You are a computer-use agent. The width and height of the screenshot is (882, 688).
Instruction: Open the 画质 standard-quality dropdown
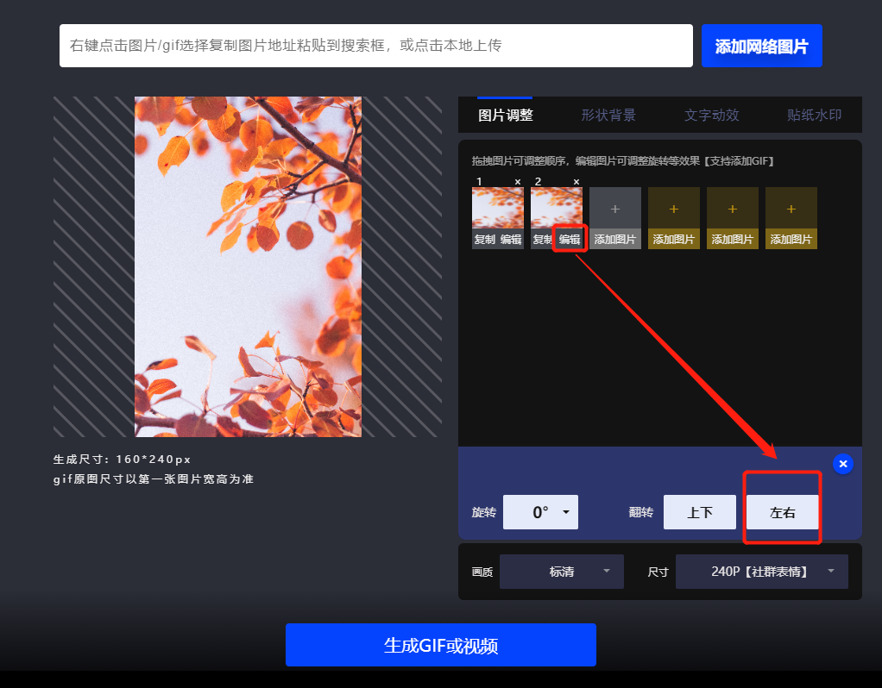coord(561,571)
